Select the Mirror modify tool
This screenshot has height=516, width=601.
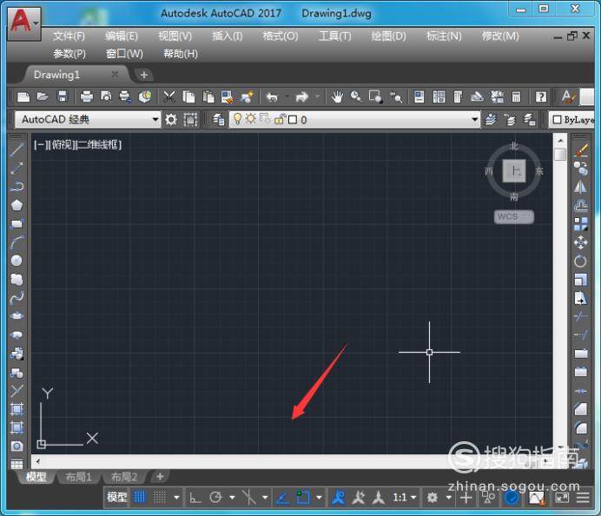pyautogui.click(x=581, y=187)
